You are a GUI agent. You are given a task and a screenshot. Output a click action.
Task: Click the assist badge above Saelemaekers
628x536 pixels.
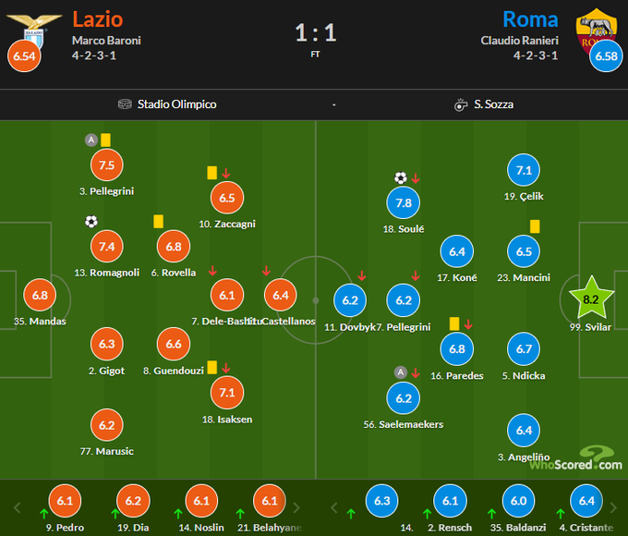point(400,372)
